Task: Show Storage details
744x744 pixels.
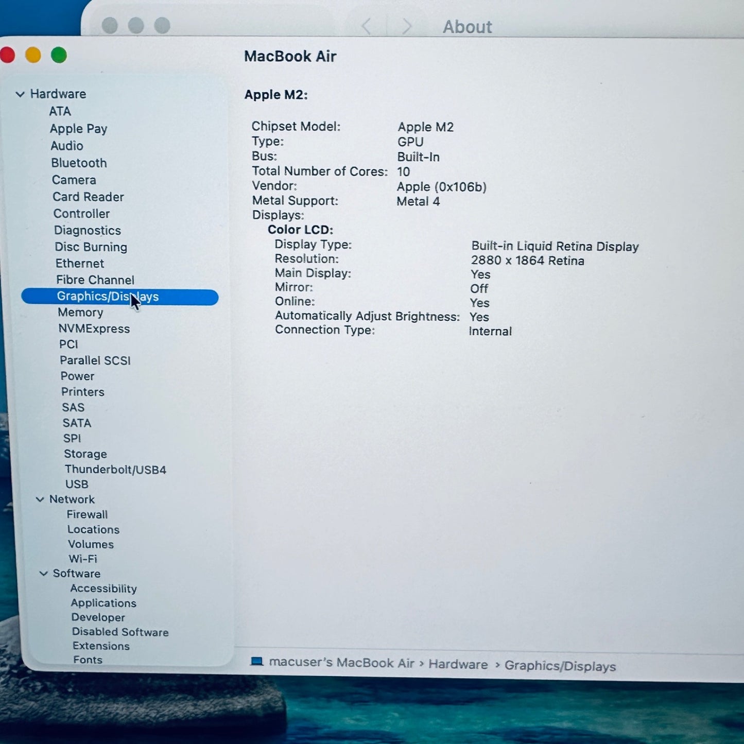Action: click(x=85, y=454)
